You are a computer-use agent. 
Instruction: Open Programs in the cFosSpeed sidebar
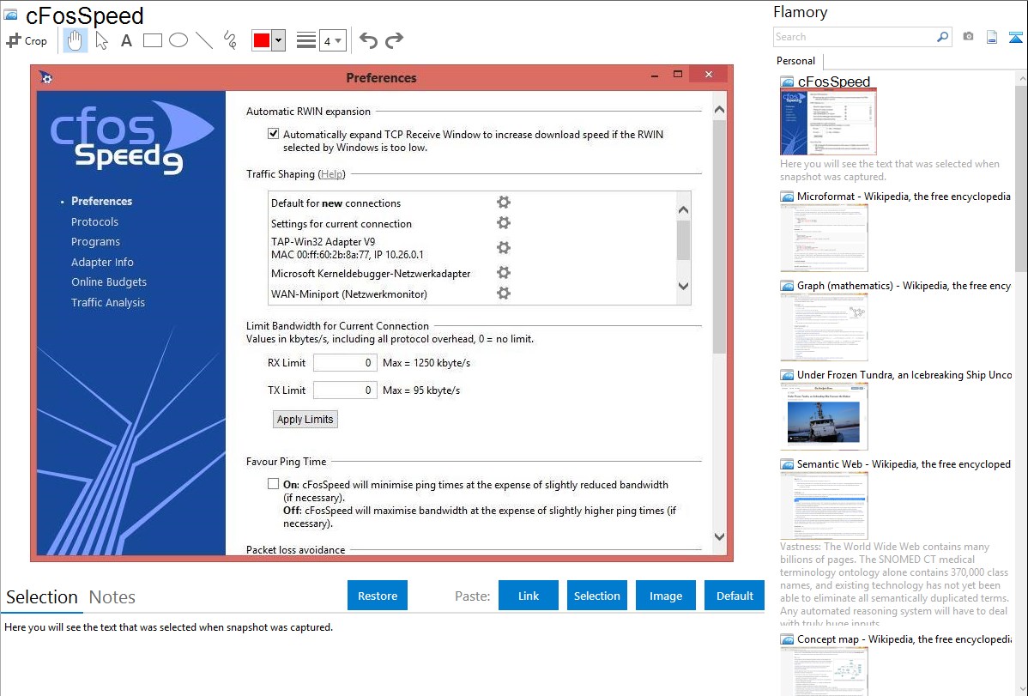click(x=96, y=241)
